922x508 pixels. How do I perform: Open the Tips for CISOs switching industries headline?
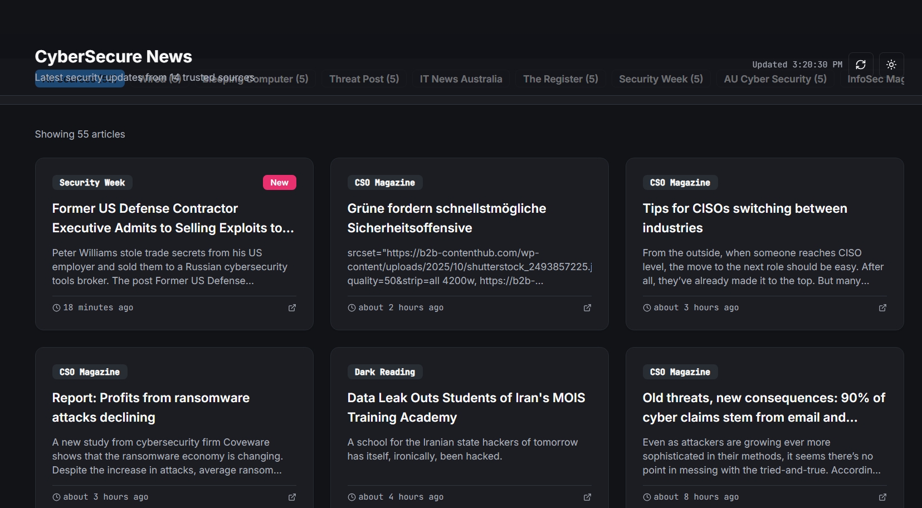744,218
